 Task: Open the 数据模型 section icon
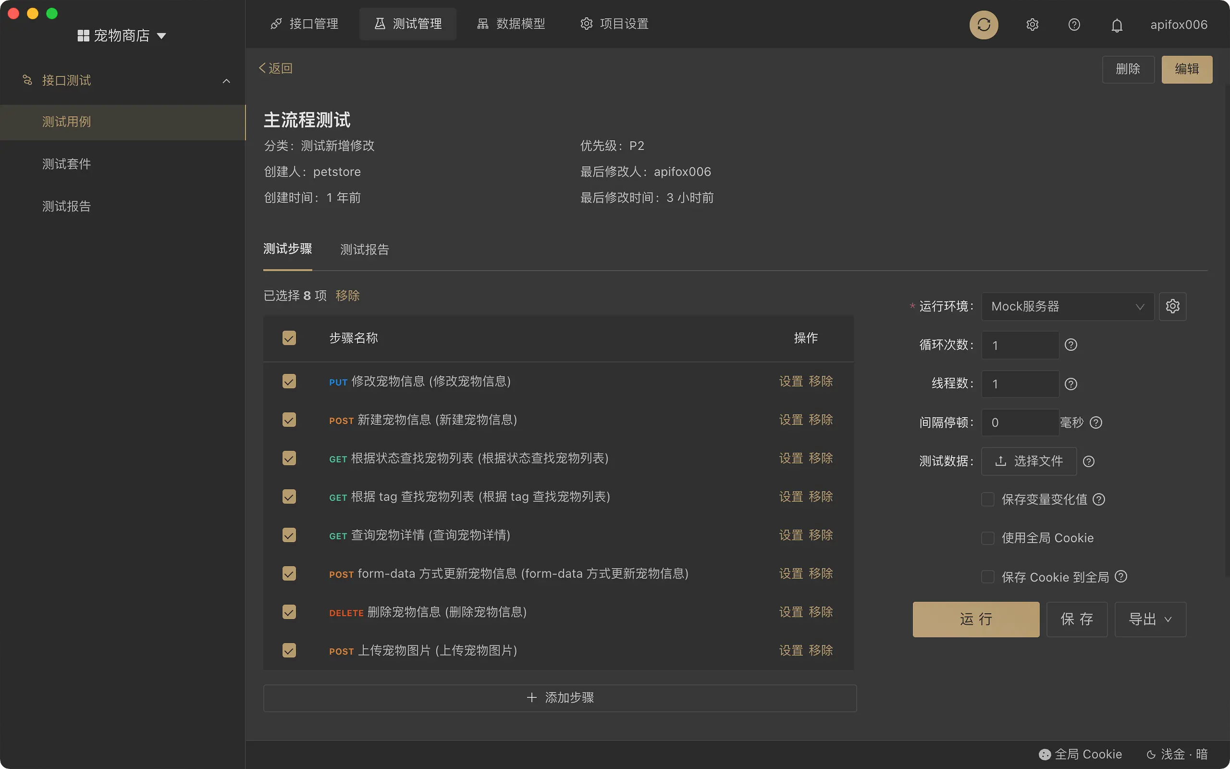click(482, 24)
